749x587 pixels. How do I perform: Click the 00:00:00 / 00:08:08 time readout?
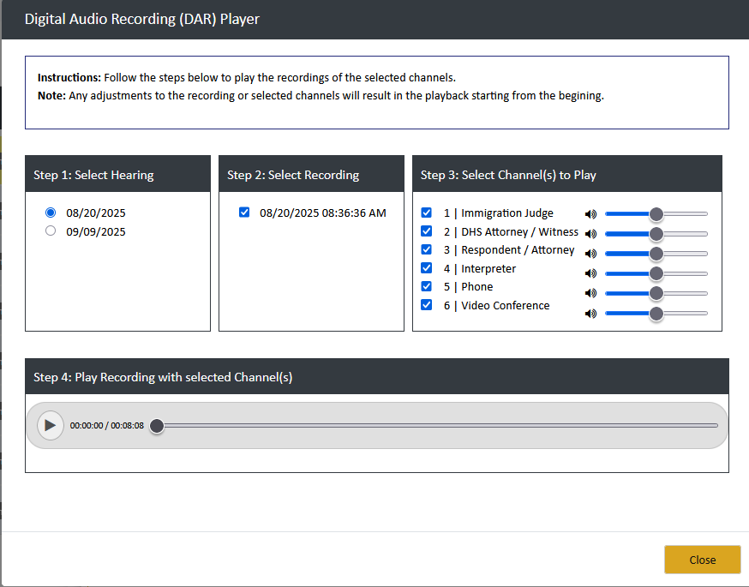point(107,426)
